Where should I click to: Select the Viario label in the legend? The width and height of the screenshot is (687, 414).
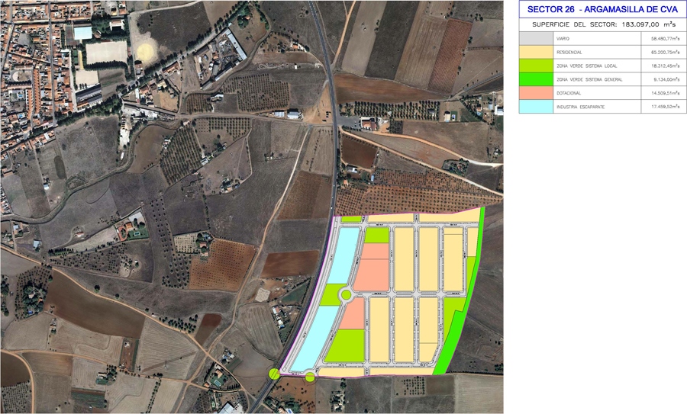point(563,38)
